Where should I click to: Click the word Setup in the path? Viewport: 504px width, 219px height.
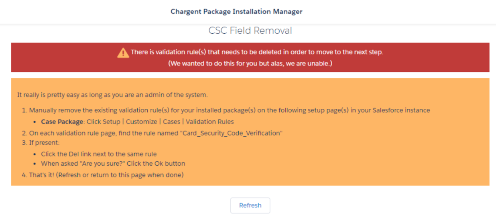[x=111, y=122]
